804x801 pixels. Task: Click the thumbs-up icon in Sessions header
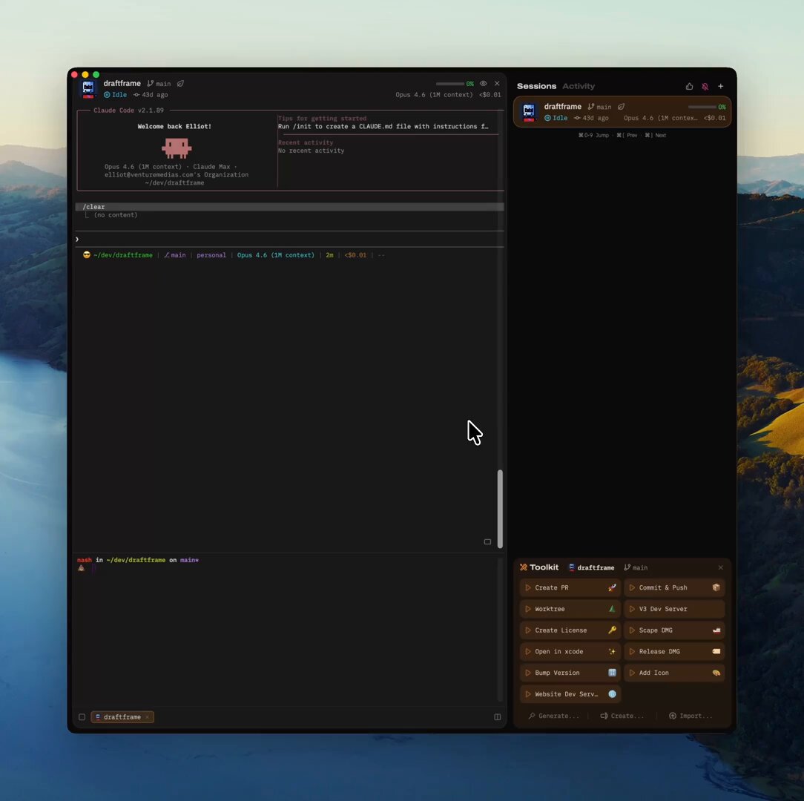coord(689,87)
